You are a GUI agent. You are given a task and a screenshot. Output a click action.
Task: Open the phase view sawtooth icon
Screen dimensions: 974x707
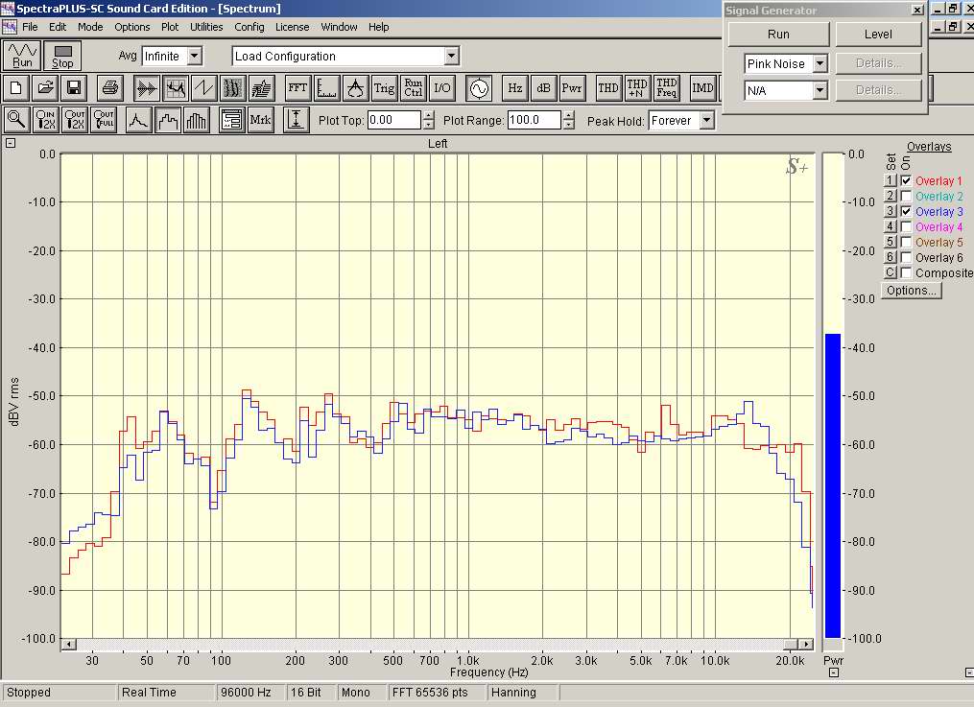pyautogui.click(x=204, y=88)
